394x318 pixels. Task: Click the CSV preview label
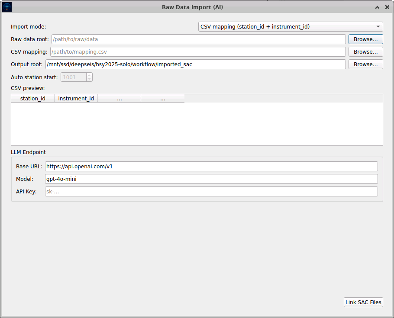pyautogui.click(x=28, y=88)
